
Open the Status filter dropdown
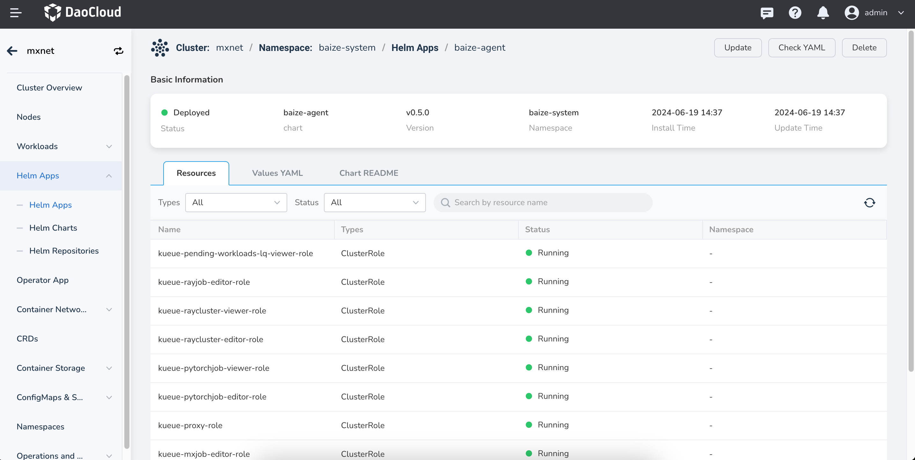point(374,202)
